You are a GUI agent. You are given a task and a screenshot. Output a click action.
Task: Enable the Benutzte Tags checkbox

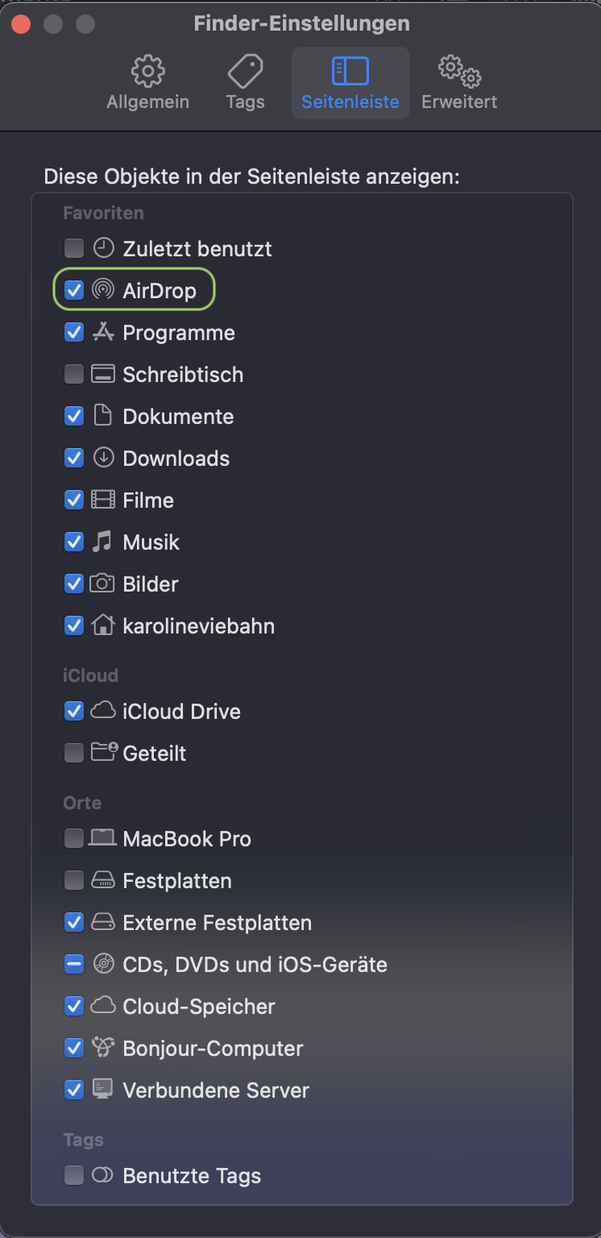click(x=74, y=1175)
